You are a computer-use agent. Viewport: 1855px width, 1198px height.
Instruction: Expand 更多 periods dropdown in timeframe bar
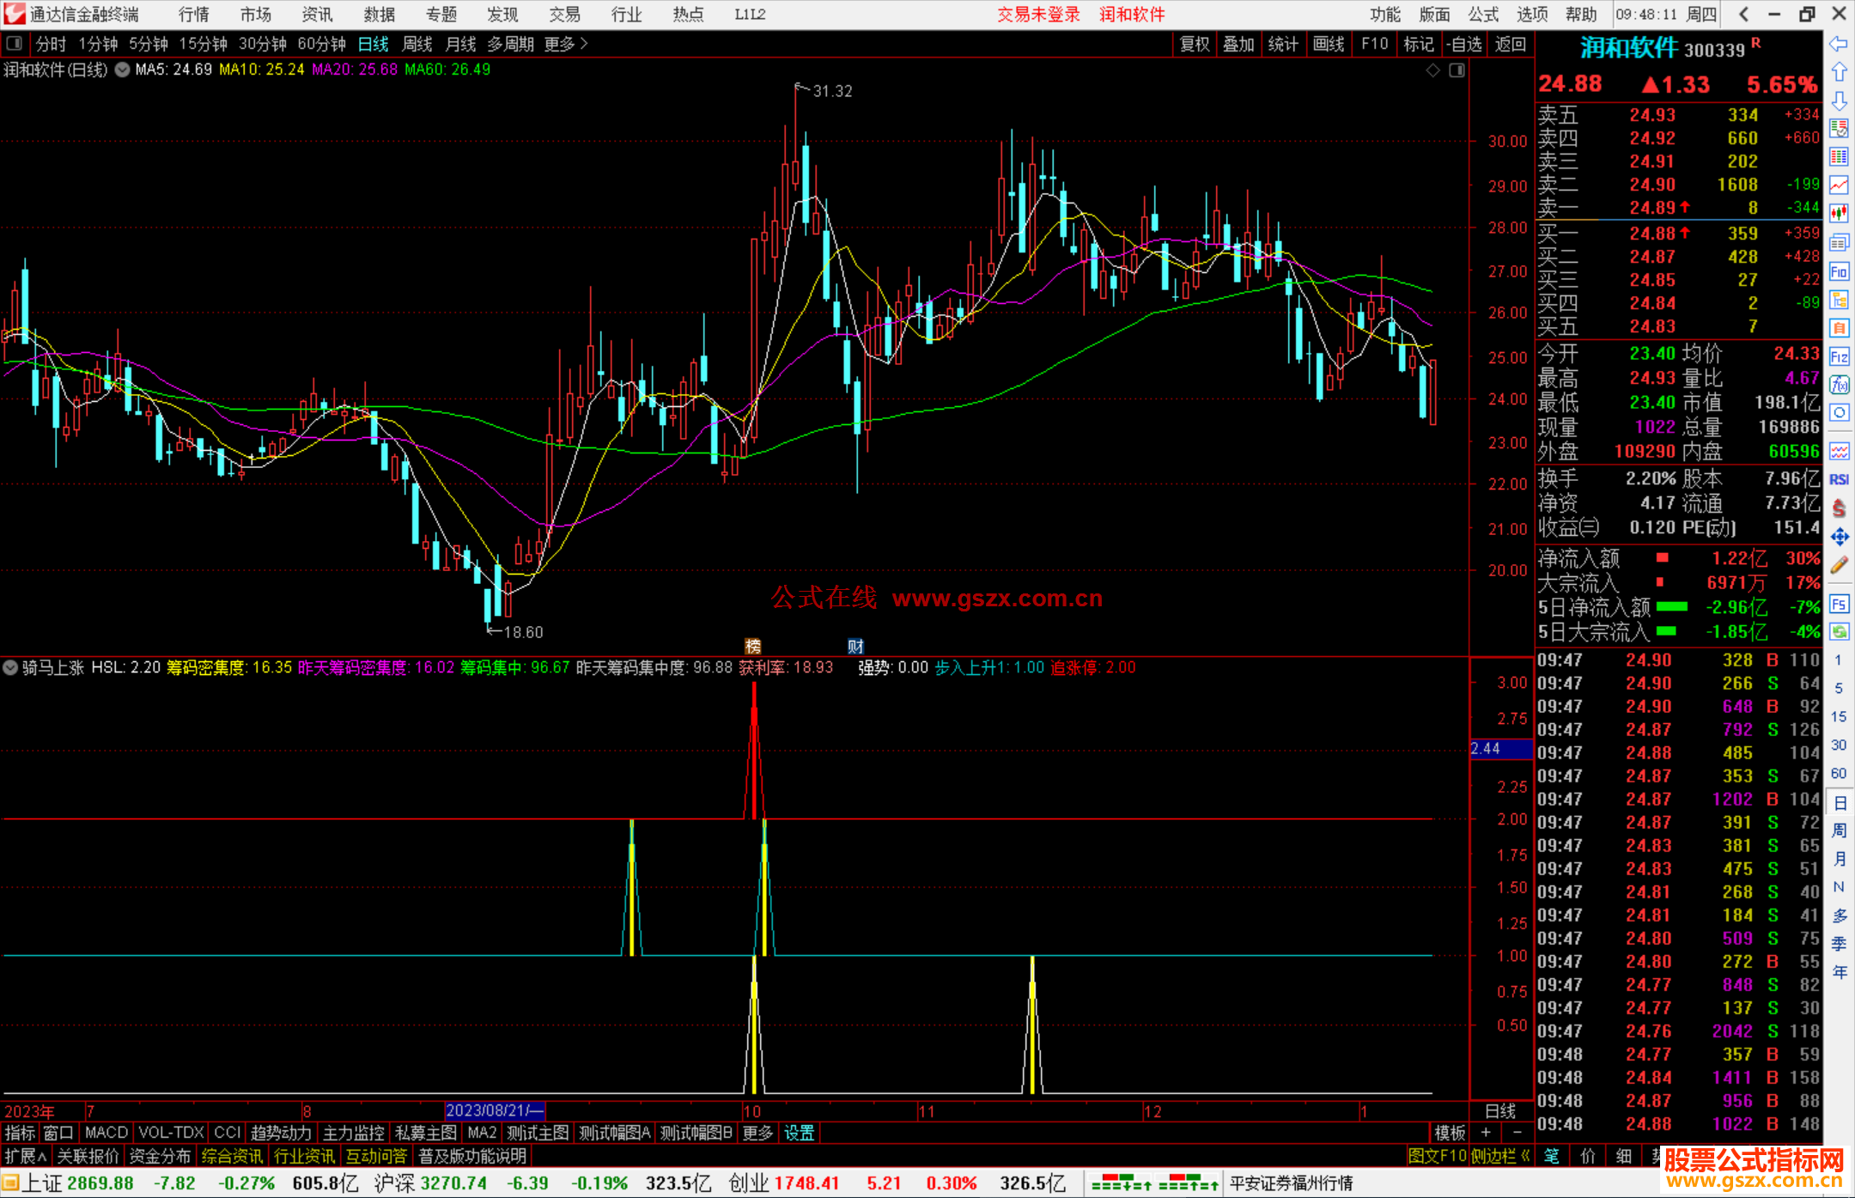(566, 44)
